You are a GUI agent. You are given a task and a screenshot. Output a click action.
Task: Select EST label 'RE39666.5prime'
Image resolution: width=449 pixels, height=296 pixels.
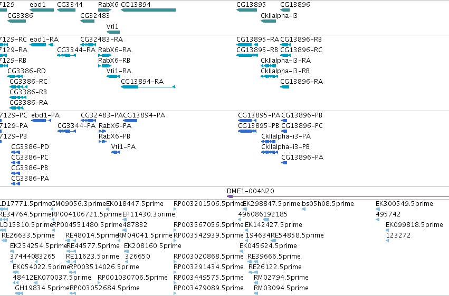[274, 256]
